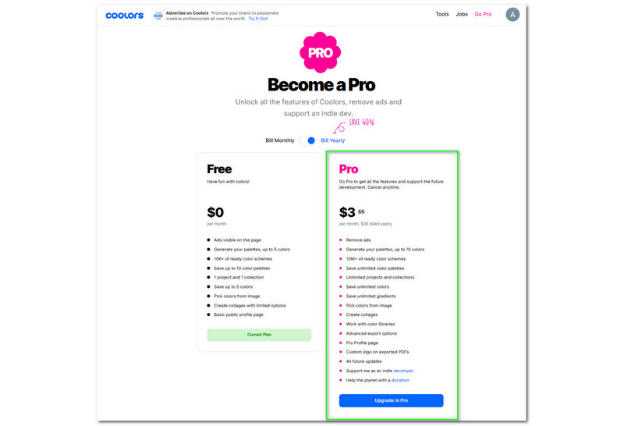
Task: Click the Current Plan button
Action: tap(259, 335)
